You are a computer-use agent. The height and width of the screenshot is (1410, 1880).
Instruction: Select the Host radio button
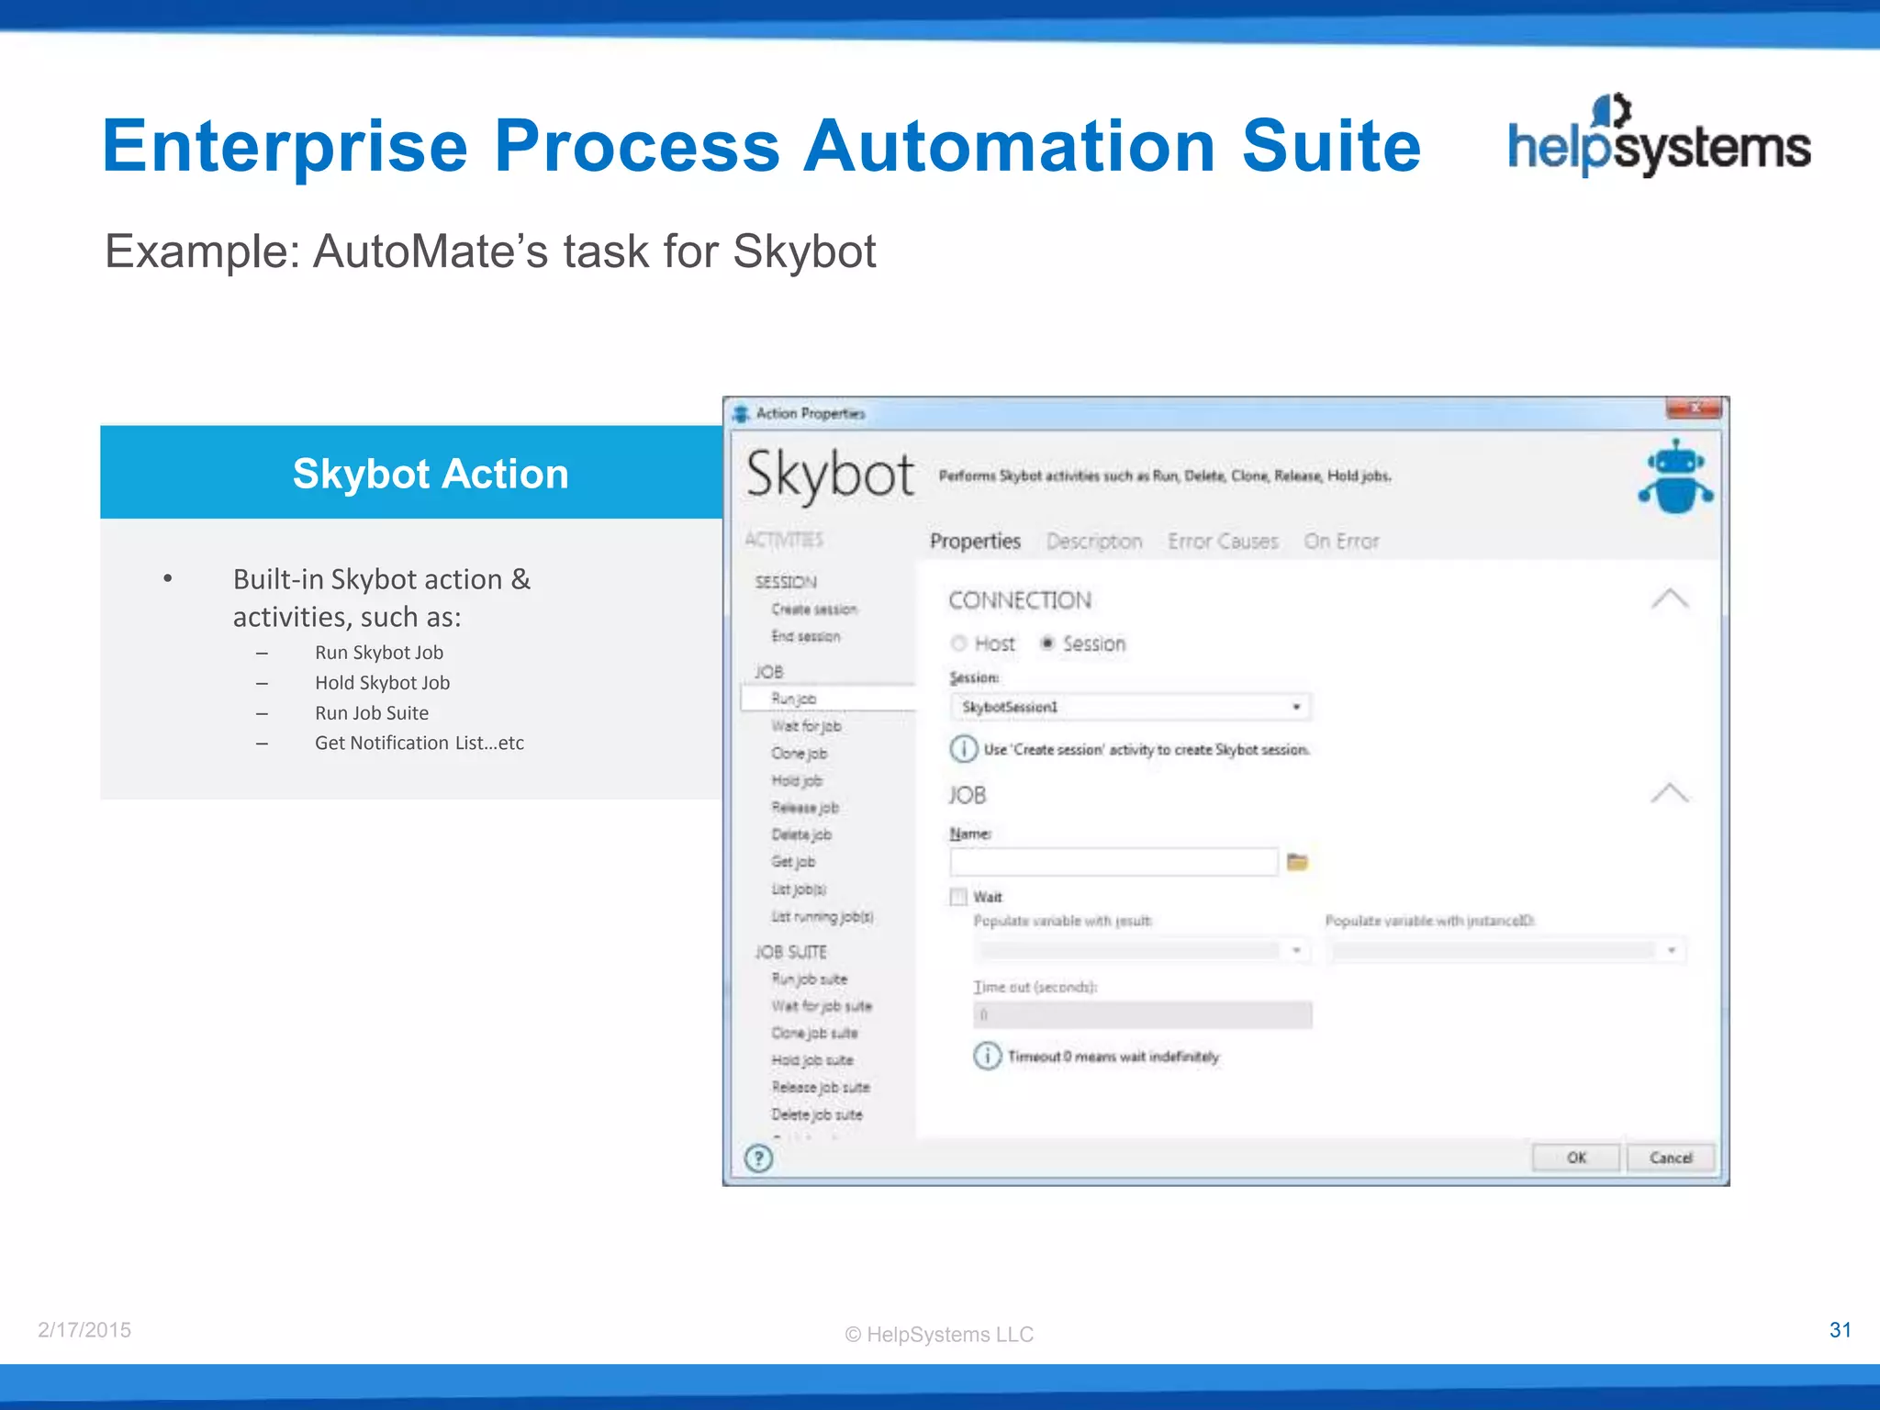(959, 643)
